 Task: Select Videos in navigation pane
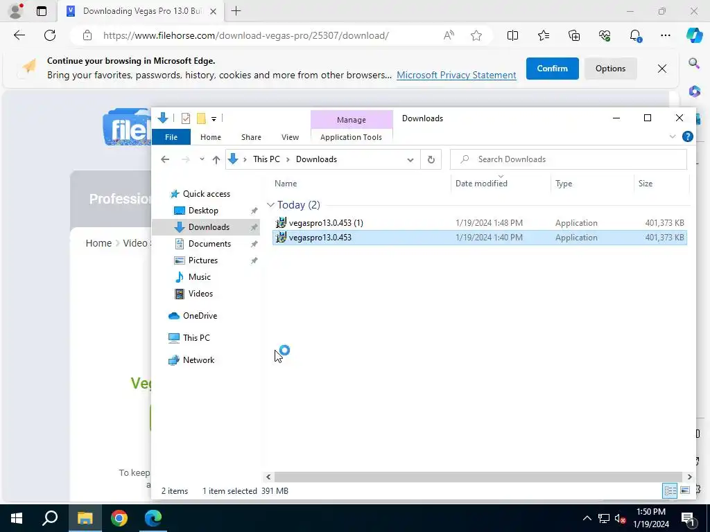point(200,294)
